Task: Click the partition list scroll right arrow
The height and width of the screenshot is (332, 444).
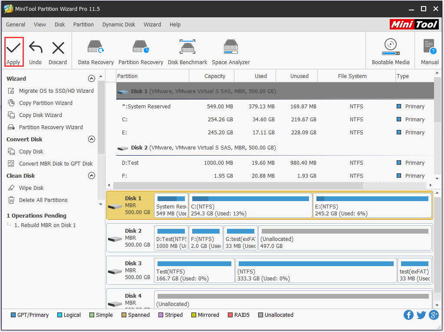Action: pyautogui.click(x=431, y=185)
